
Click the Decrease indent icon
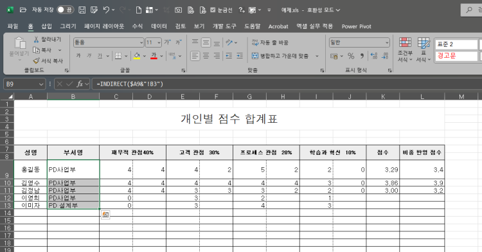[x=229, y=56]
